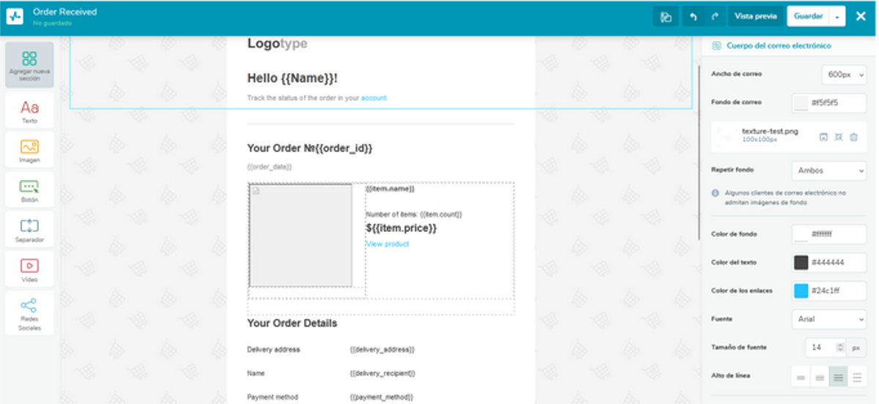Click the Color de los enlaces blue swatch
The width and height of the screenshot is (879, 404).
click(x=801, y=291)
